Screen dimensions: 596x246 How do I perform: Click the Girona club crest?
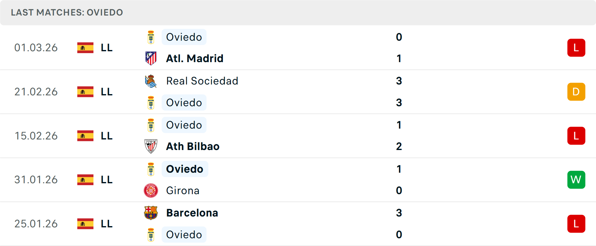click(151, 190)
